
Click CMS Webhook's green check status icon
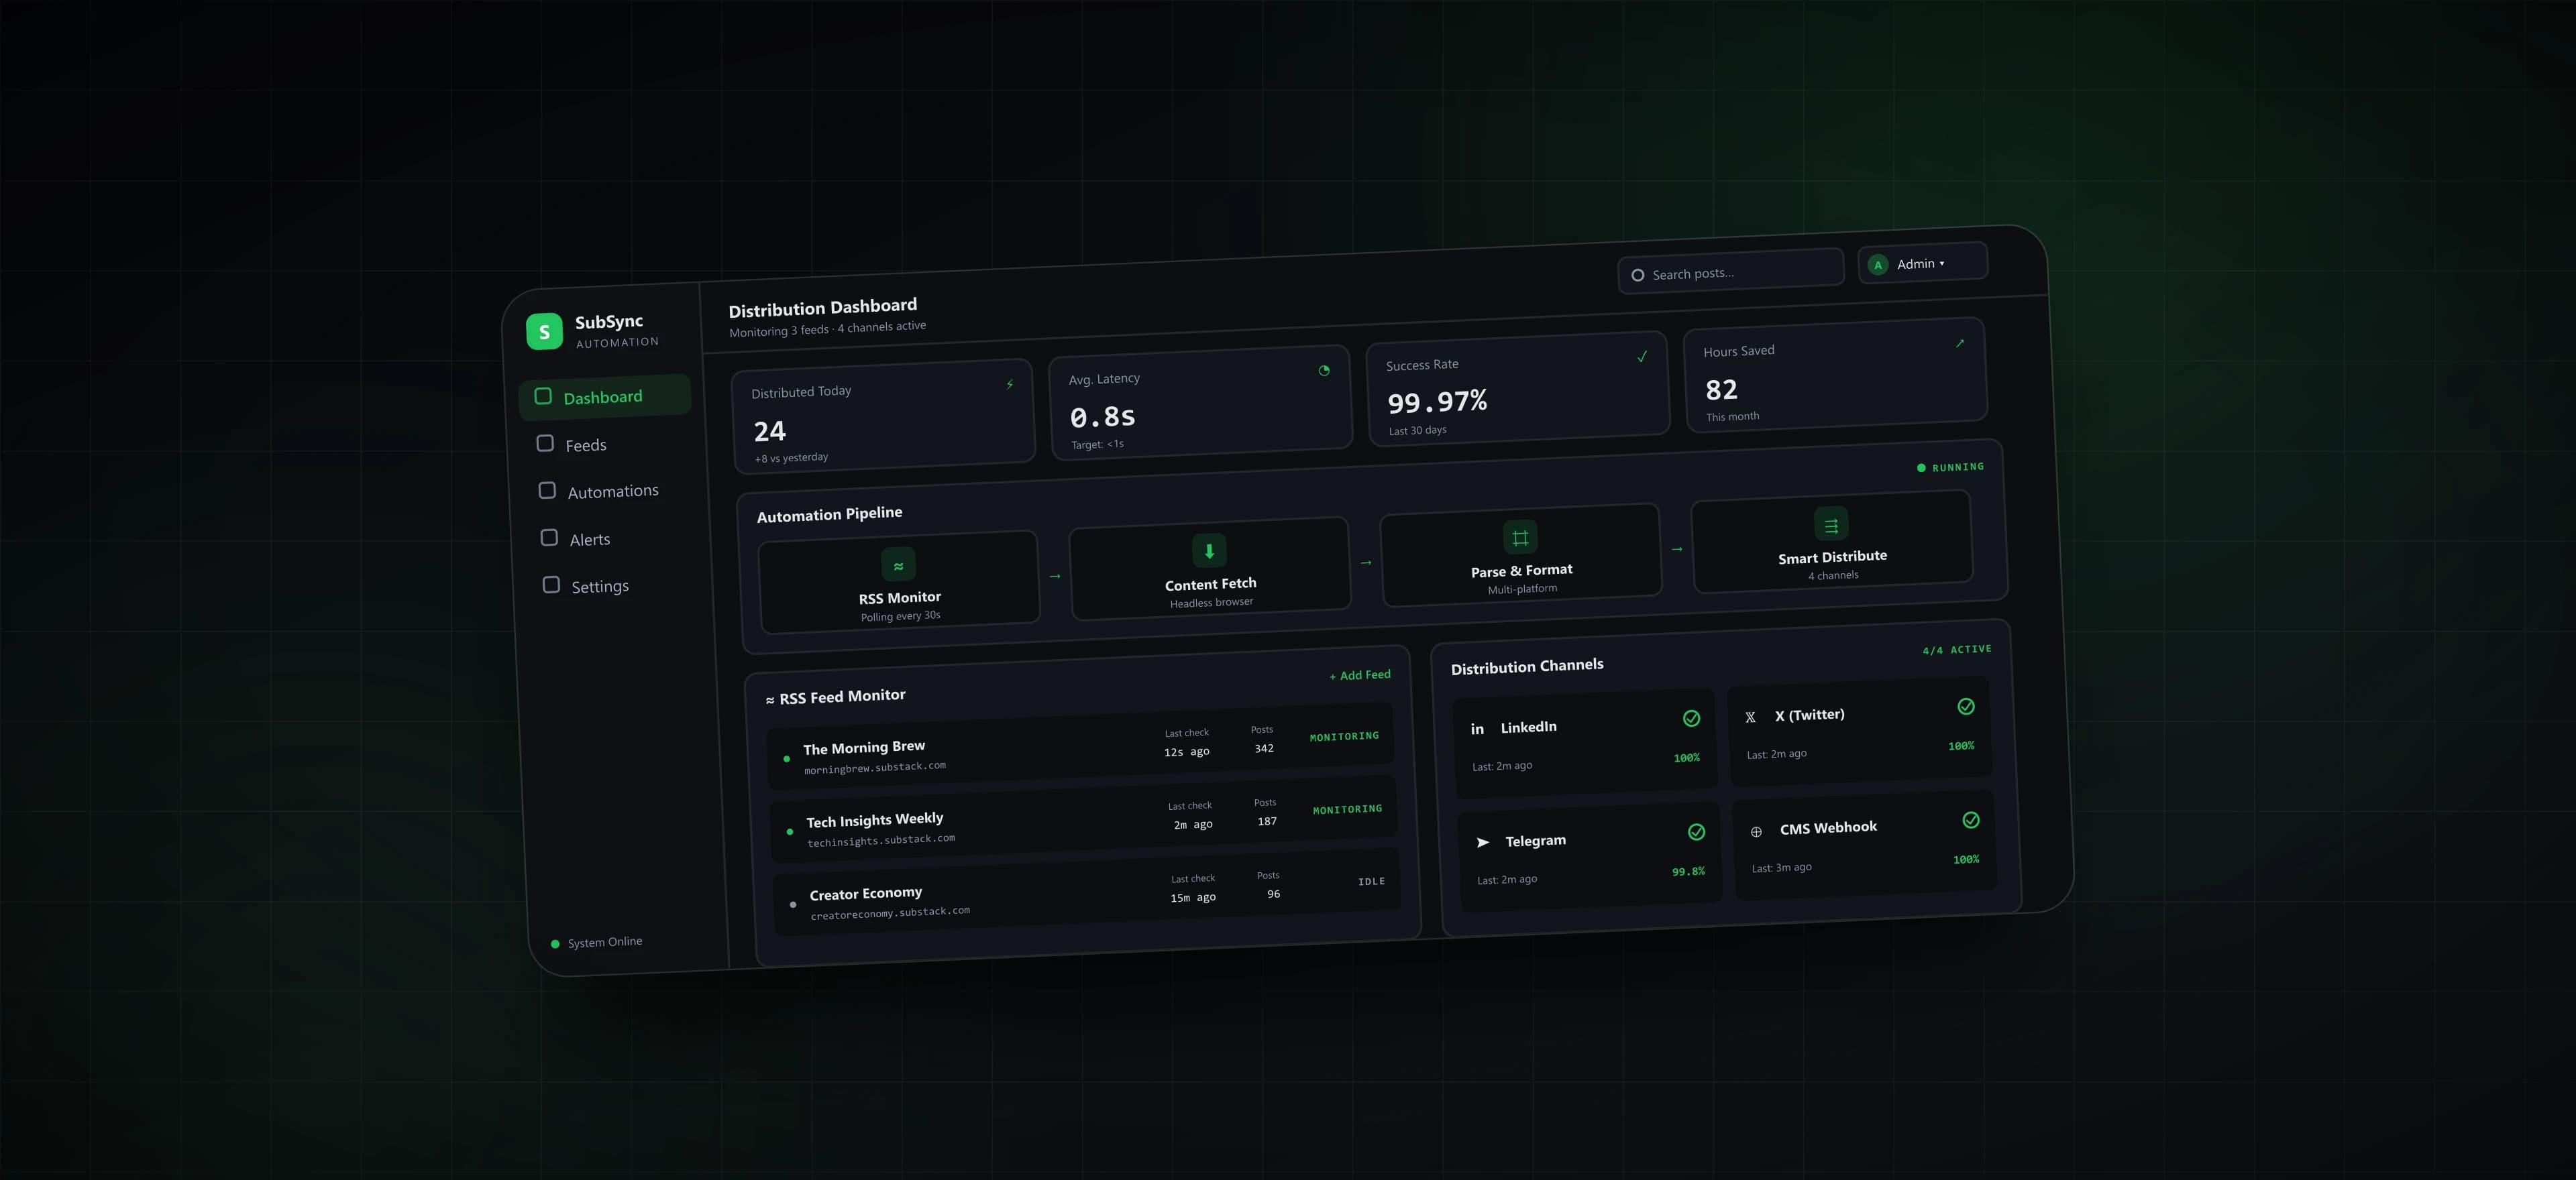pos(1971,821)
